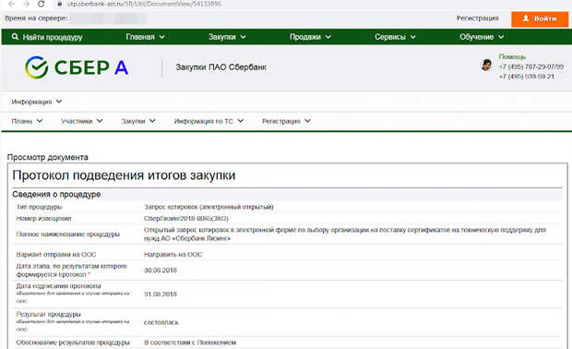Image resolution: width=572 pixels, height=349 pixels.
Task: Open the Информация по ТС submenu
Action: (209, 121)
